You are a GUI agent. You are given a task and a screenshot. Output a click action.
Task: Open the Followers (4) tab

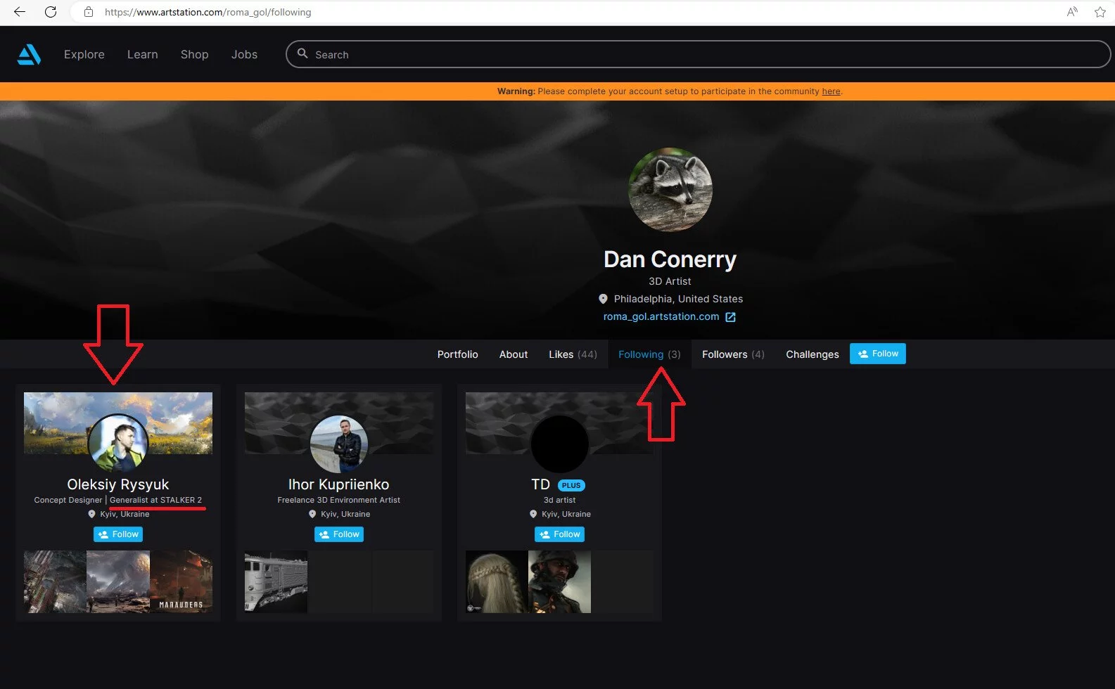(733, 354)
